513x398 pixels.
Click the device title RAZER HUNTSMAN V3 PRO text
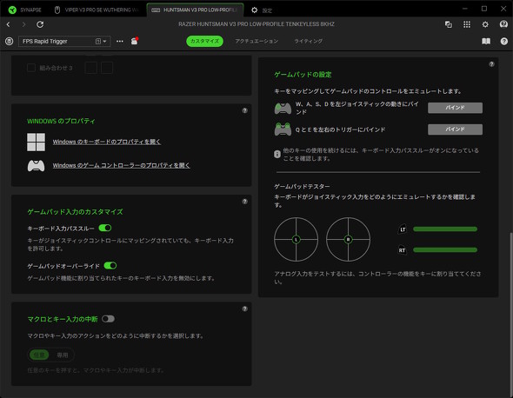[256, 24]
